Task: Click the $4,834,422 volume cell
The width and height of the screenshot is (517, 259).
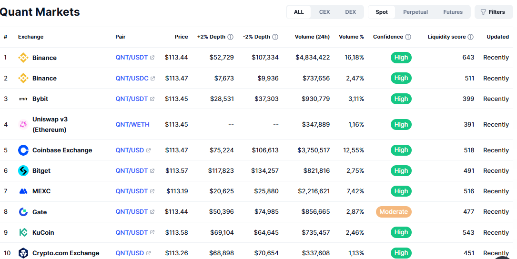Action: [313, 57]
